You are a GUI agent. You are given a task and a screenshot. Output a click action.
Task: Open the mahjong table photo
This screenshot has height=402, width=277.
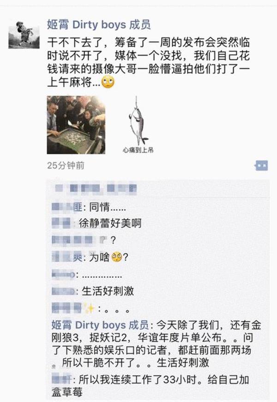click(x=76, y=125)
